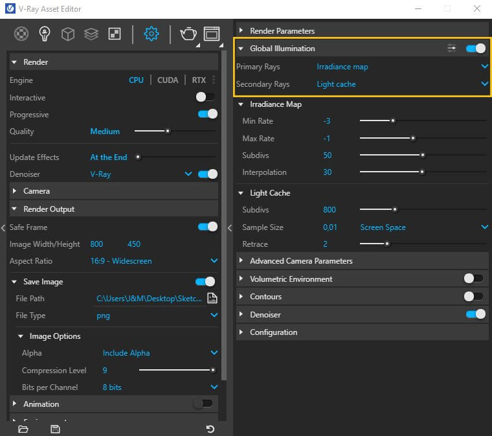The image size is (492, 436).
Task: Click the teapot render icon
Action: click(188, 34)
